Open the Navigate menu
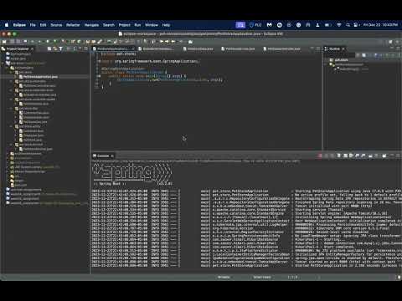This screenshot has width=402, height=301. 91,25
